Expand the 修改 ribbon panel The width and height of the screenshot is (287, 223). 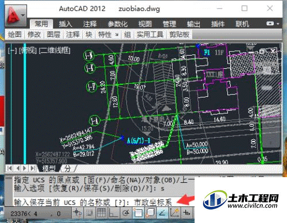(x=34, y=34)
